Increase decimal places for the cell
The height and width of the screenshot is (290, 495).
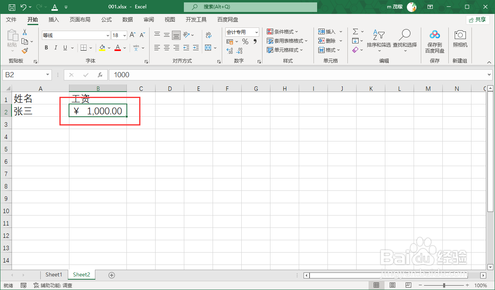230,50
